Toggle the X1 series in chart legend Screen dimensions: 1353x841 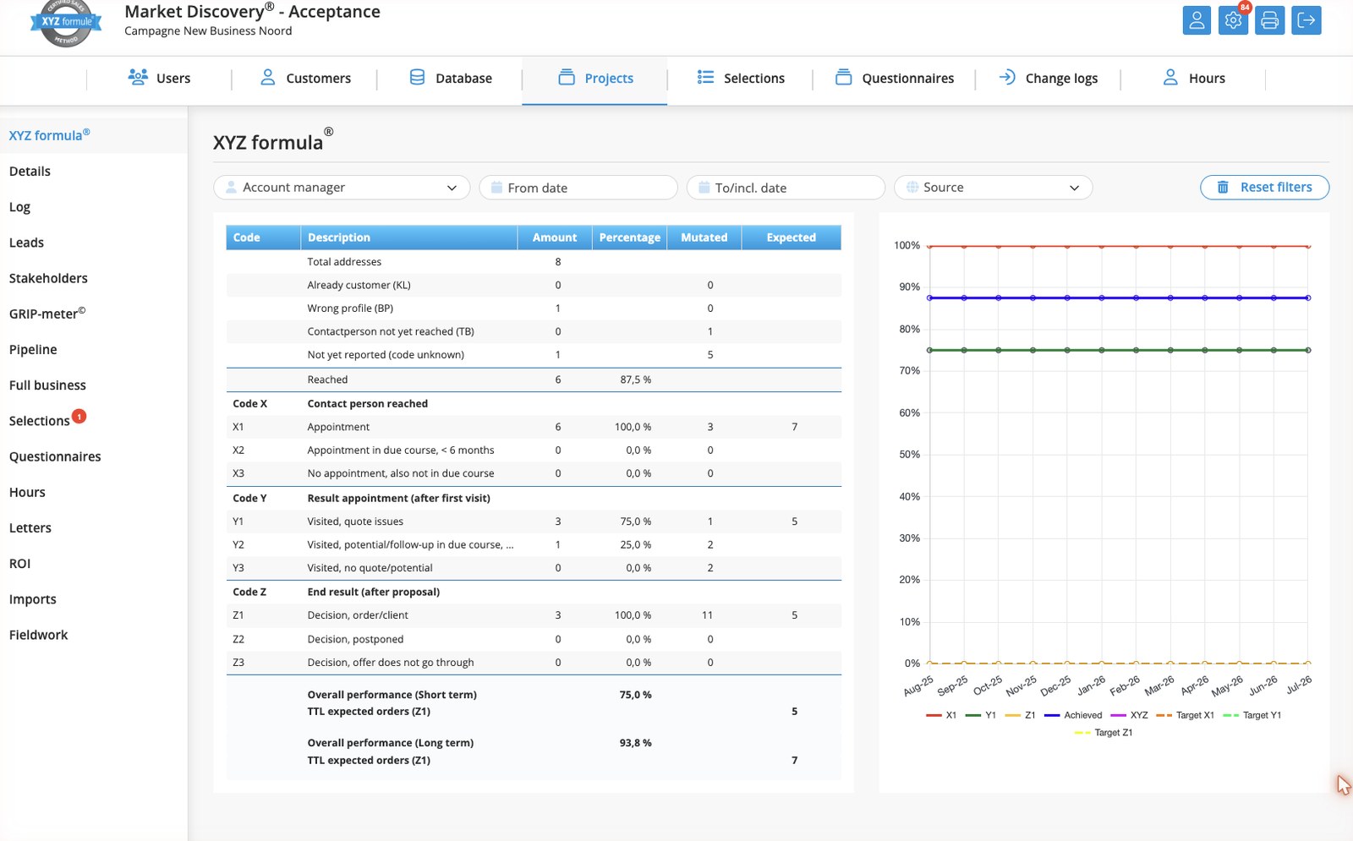[941, 715]
